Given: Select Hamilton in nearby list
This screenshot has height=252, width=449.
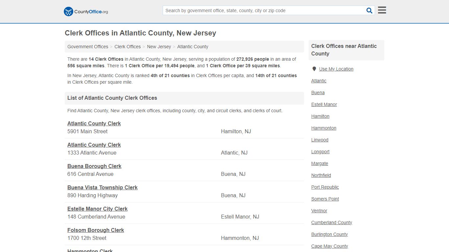Looking at the screenshot, I should point(320,116).
